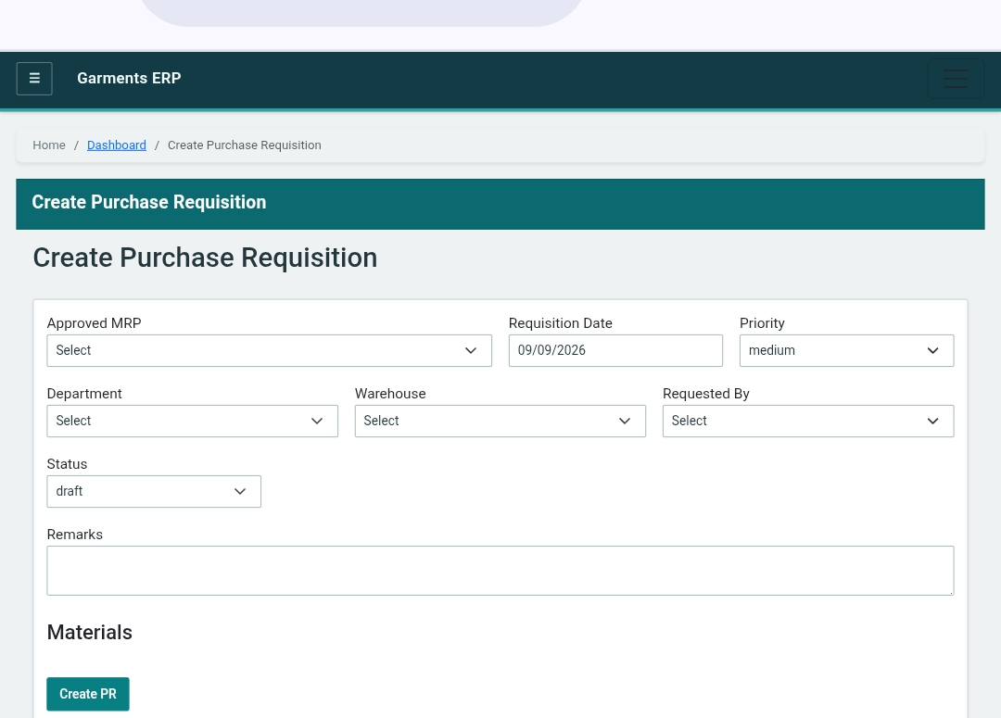Click the Department label
The width and height of the screenshot is (1001, 718).
(x=84, y=394)
